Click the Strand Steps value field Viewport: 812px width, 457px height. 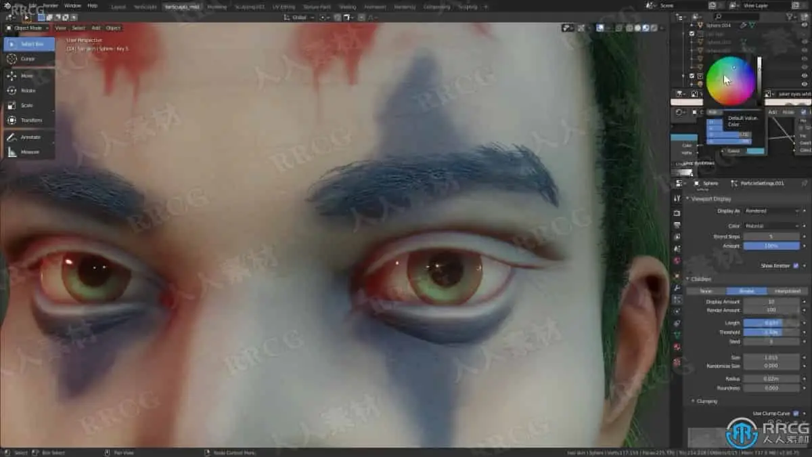point(771,236)
